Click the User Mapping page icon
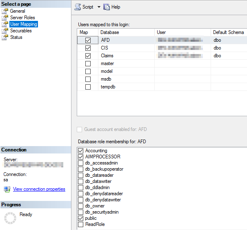 [x=5, y=24]
